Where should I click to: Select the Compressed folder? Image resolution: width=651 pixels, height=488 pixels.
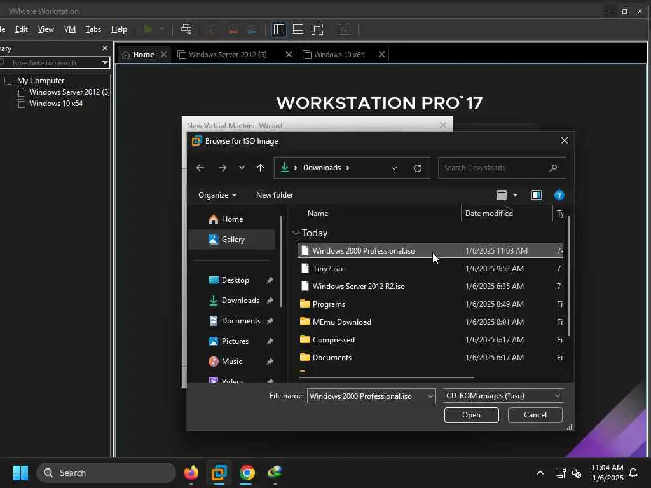(x=430, y=340)
